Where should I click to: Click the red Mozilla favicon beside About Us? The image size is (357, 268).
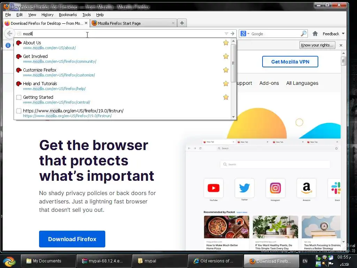click(x=19, y=43)
